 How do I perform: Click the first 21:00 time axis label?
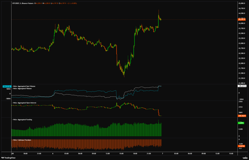tap(39, 153)
